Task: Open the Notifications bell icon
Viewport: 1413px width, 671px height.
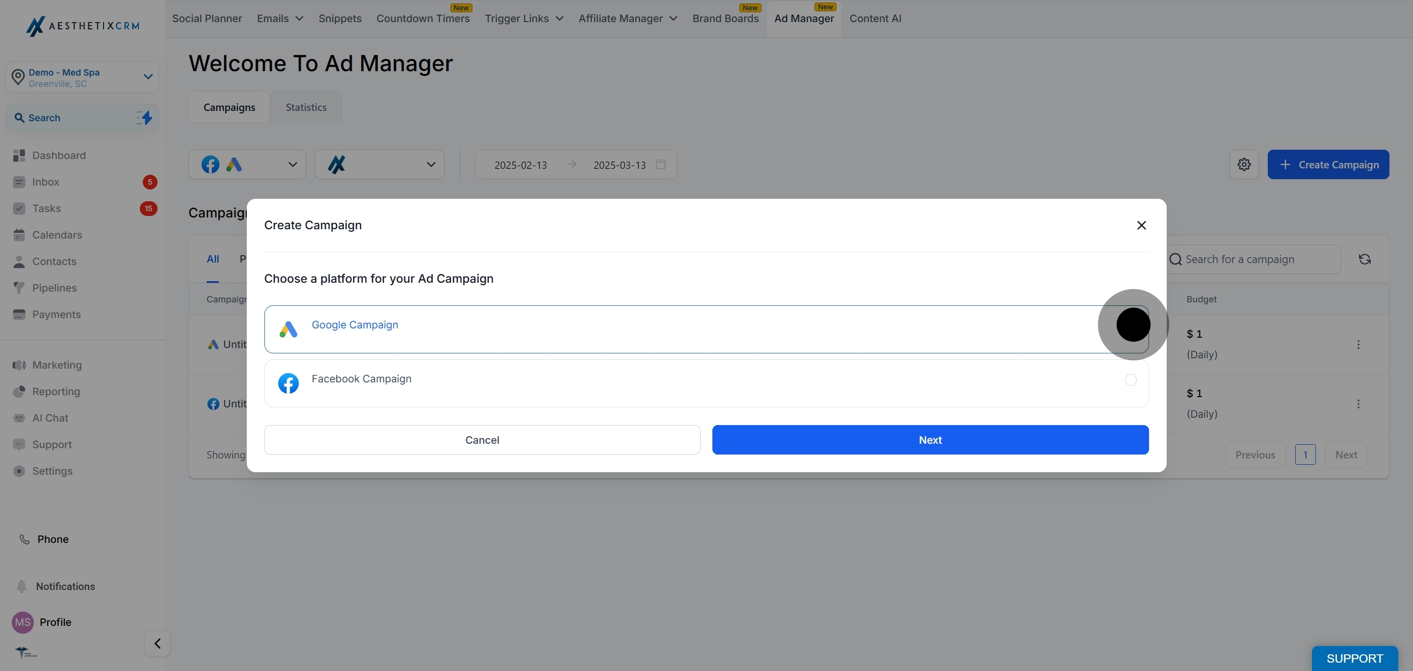Action: coord(22,586)
